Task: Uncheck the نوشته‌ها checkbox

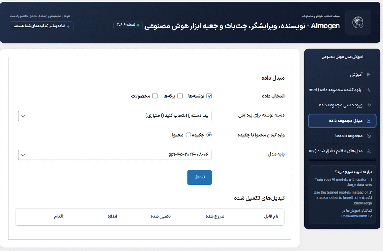Action: pos(209,96)
